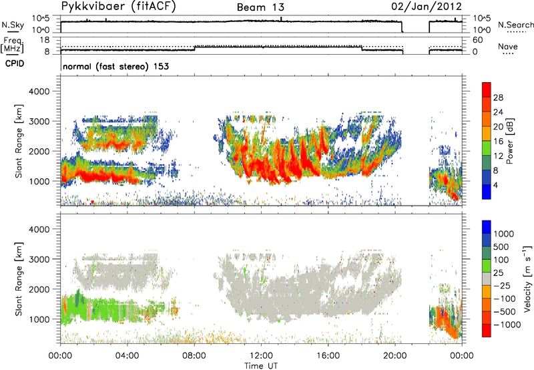Screen dimensions: 534x370
Task: Click the 'Freq. [MHz]' label
Action: [12, 45]
